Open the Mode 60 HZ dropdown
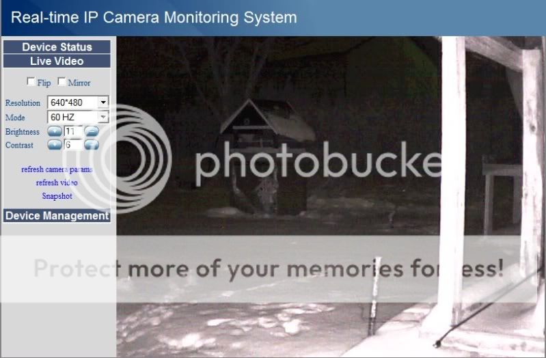This screenshot has width=546, height=358. click(x=78, y=117)
